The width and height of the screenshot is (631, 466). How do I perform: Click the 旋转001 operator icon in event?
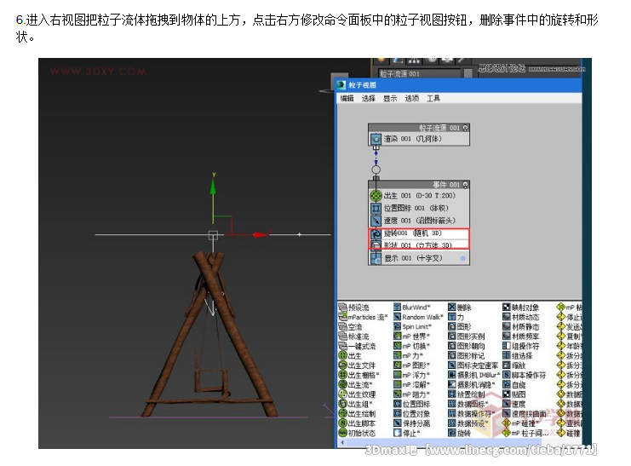(376, 233)
